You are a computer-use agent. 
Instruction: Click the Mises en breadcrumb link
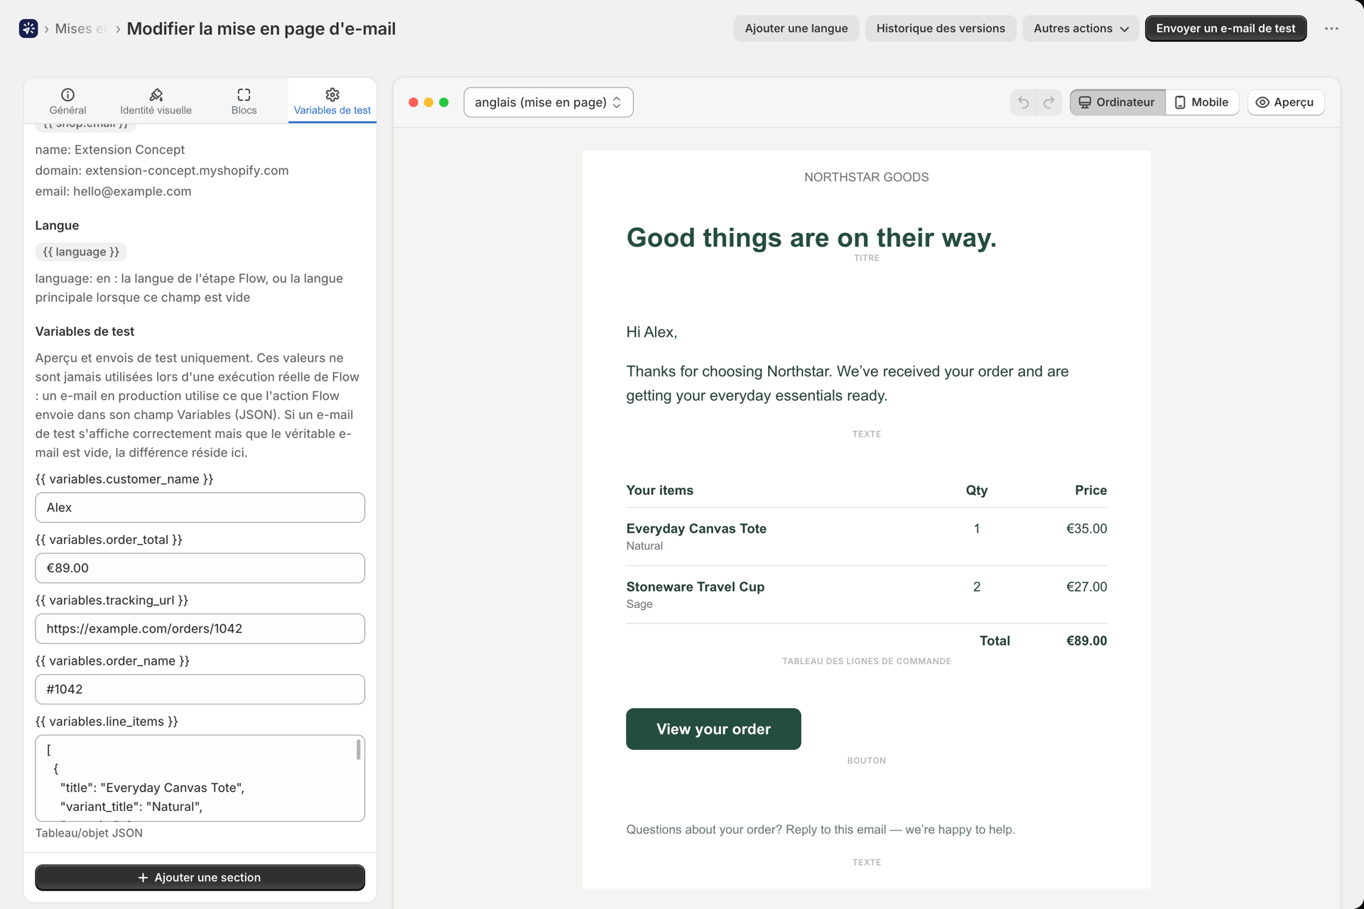[x=80, y=28]
